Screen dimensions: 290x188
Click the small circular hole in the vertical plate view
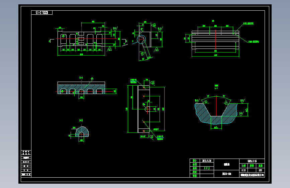click(148, 109)
